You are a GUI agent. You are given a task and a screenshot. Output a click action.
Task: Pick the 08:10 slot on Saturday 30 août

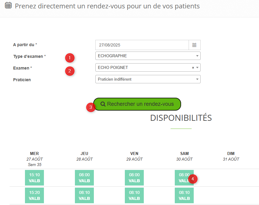pos(184,195)
